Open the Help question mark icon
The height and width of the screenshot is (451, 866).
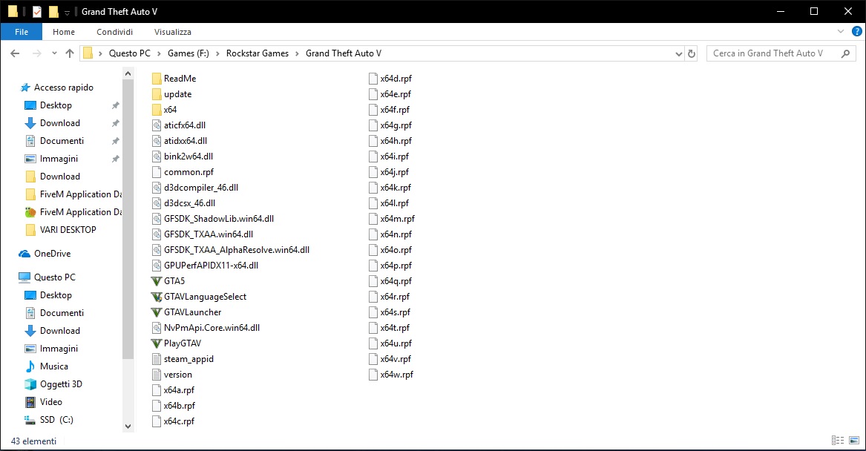[856, 31]
